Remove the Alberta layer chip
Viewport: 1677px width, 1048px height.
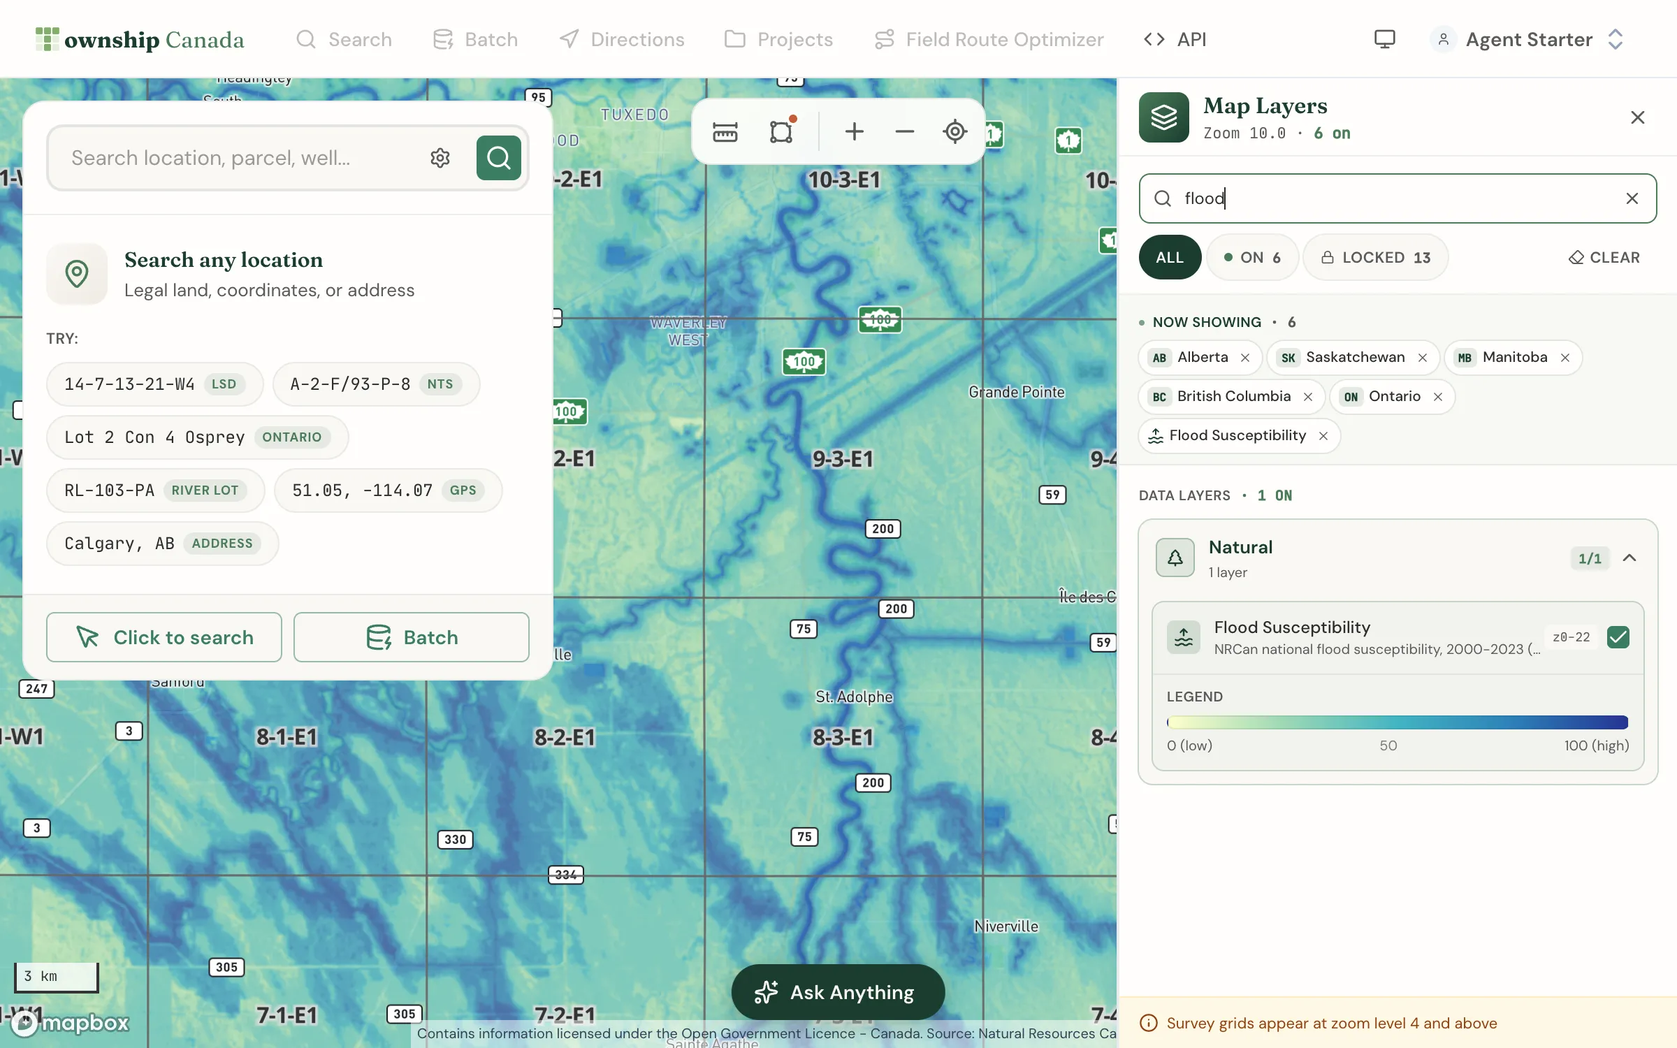(1245, 358)
